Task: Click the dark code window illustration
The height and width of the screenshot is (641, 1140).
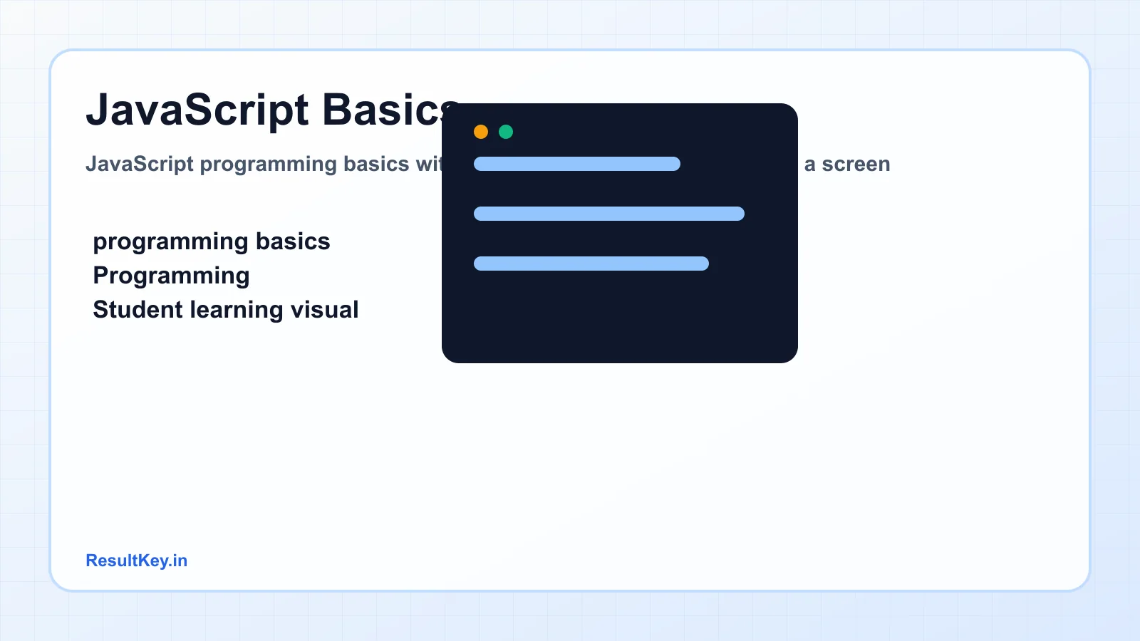Action: (620, 233)
